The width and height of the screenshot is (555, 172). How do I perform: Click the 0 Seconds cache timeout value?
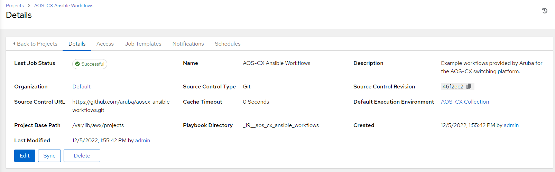click(256, 102)
